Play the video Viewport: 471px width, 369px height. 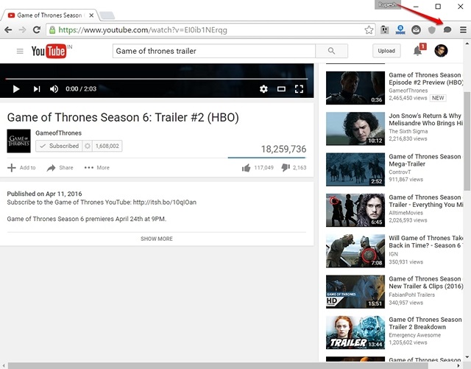pos(16,89)
